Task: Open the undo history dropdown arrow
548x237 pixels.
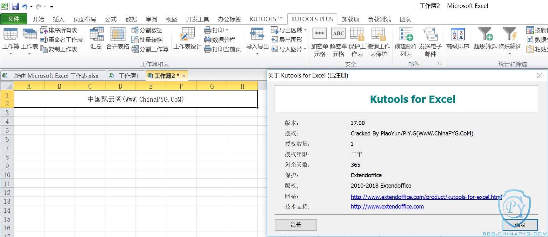Action: (x=31, y=7)
